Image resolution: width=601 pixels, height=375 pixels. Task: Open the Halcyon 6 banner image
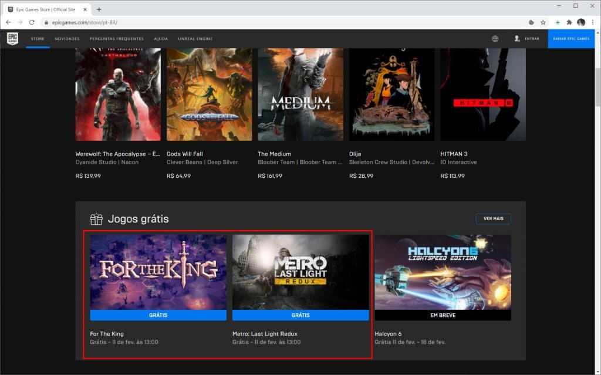click(443, 272)
